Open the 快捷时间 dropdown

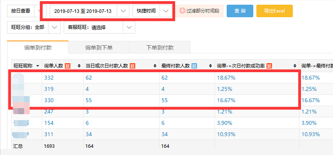[166, 11]
